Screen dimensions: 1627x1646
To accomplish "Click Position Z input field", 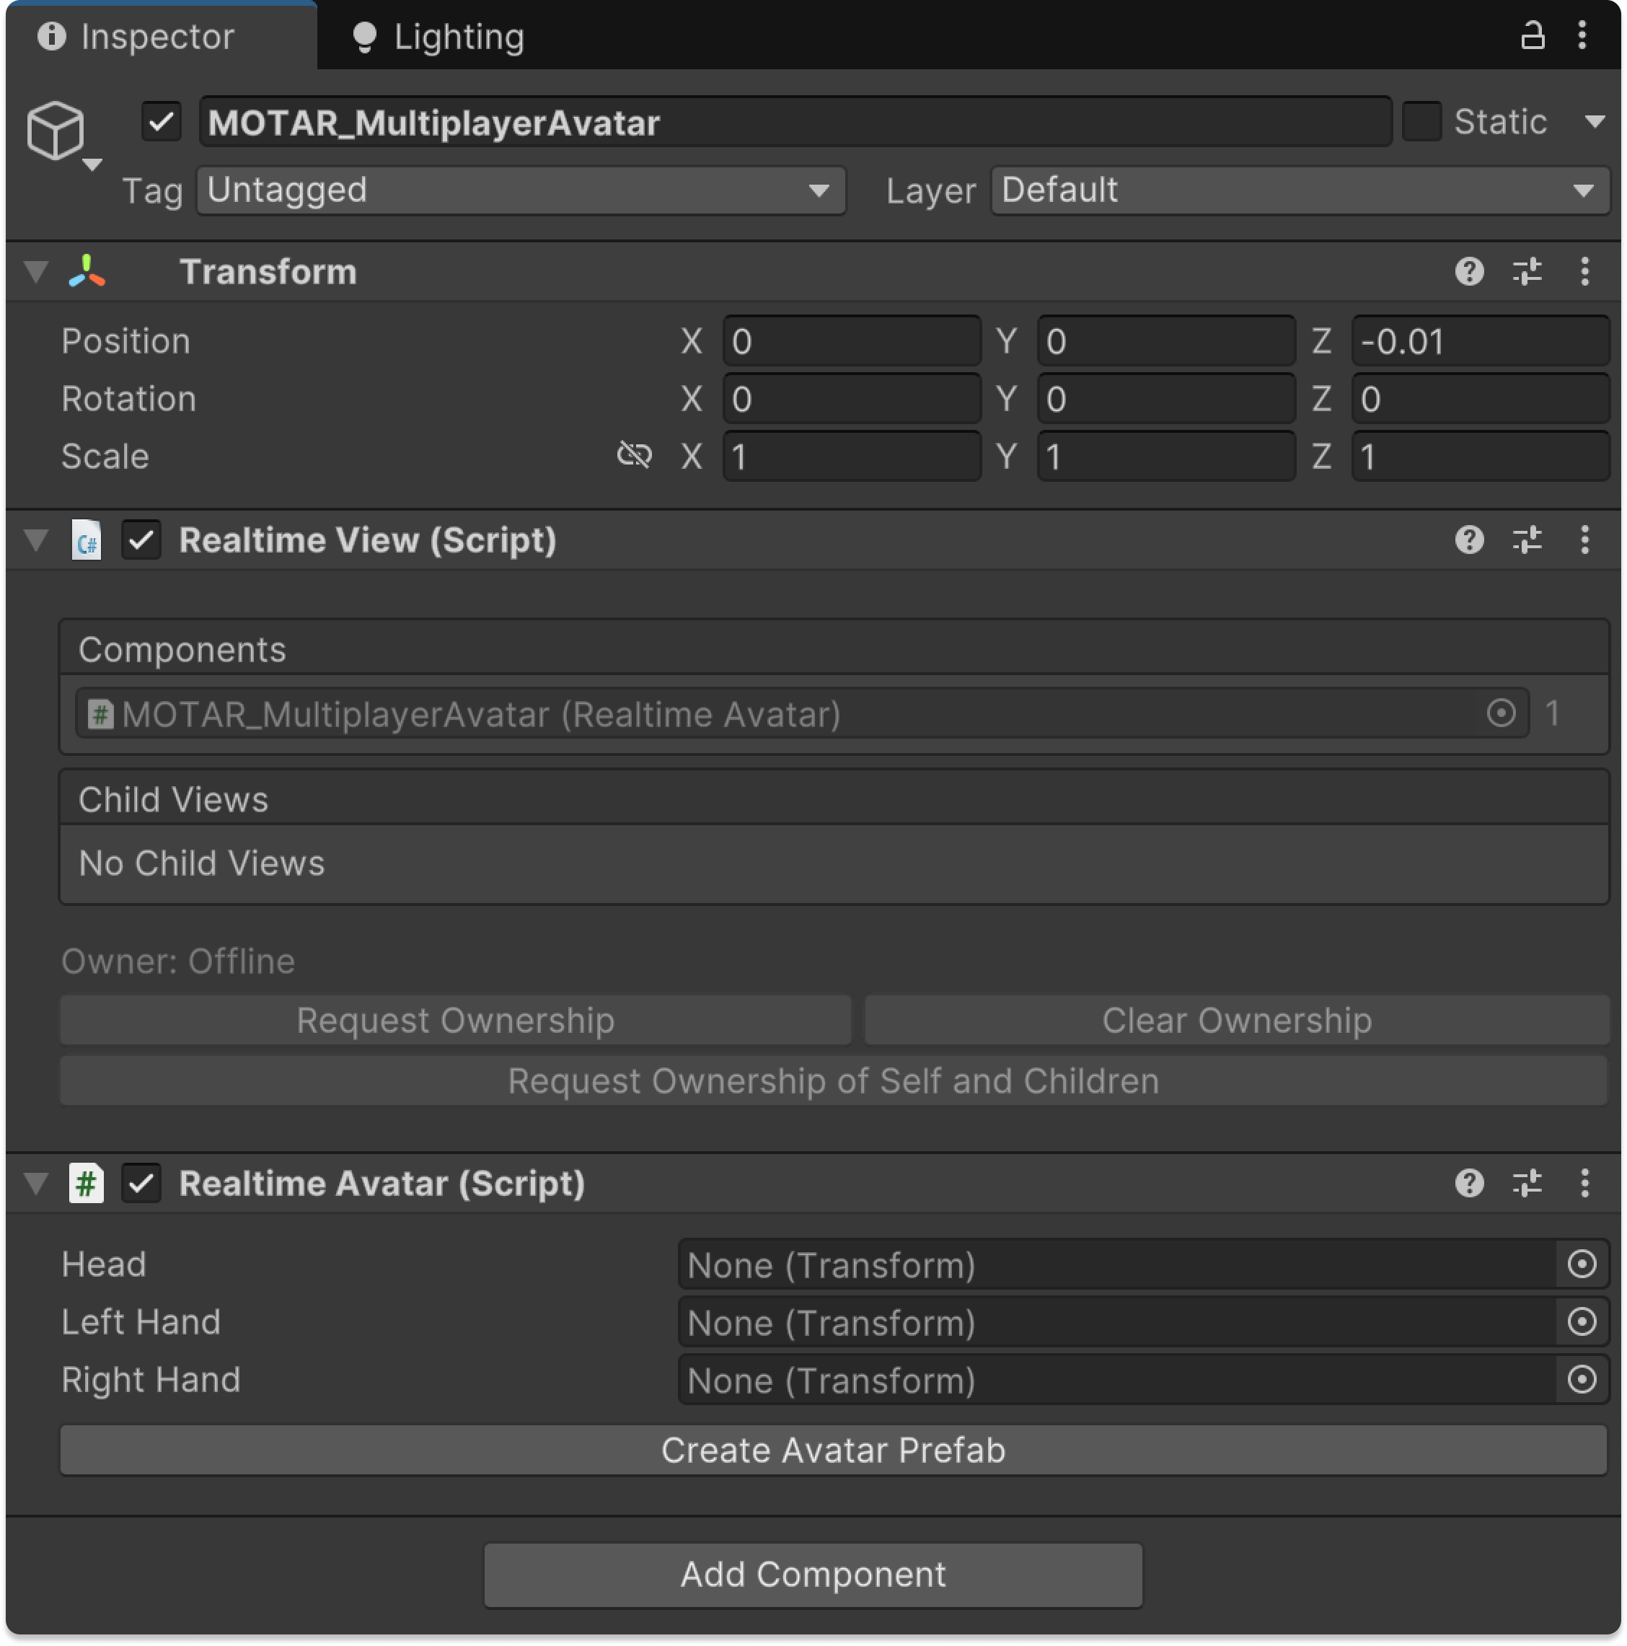I will 1478,342.
